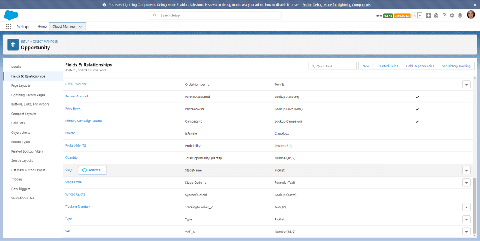Open Enable Debug Mode for Lightning Components link
The width and height of the screenshot is (480, 241).
337,5
